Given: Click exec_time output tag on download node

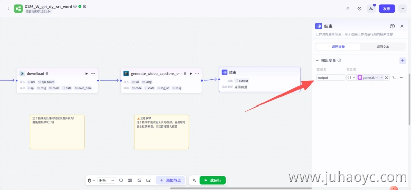Looking at the screenshot, I should click(x=83, y=88).
